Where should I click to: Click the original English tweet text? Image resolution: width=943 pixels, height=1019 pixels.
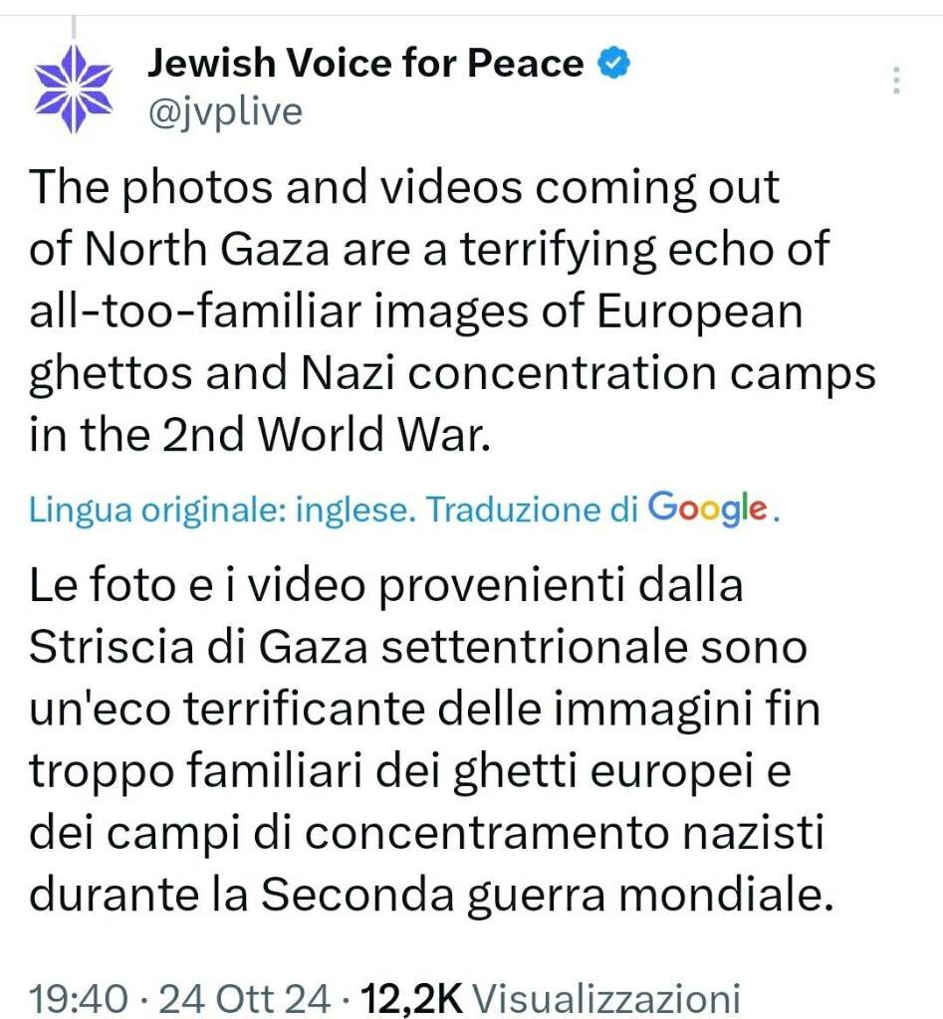(453, 310)
